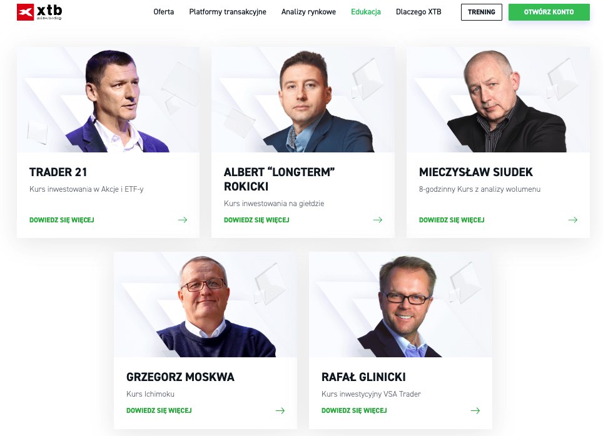Click arrow icon on Trader 21 card
The image size is (603, 436).
click(183, 220)
